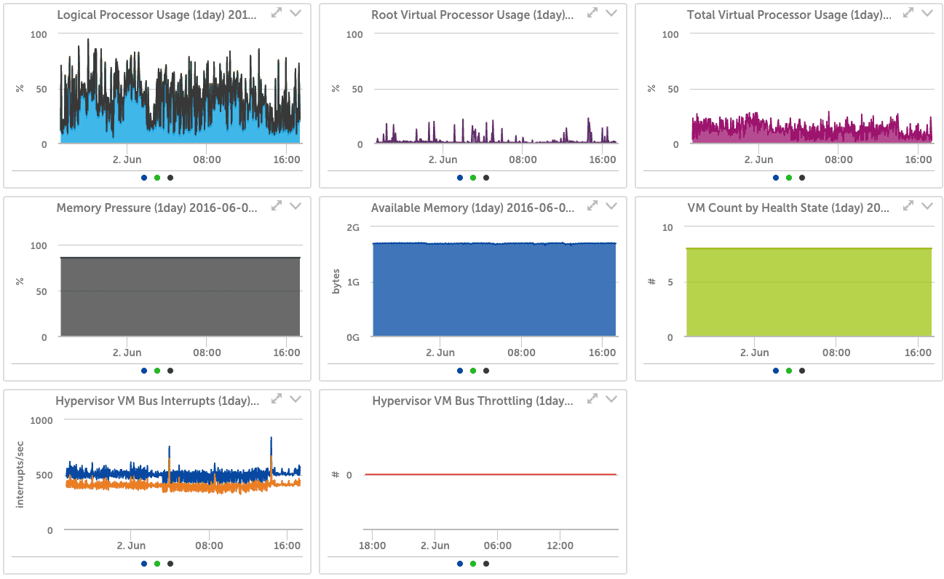Expand the Hypervisor VM Bus Throttling widget

592,399
